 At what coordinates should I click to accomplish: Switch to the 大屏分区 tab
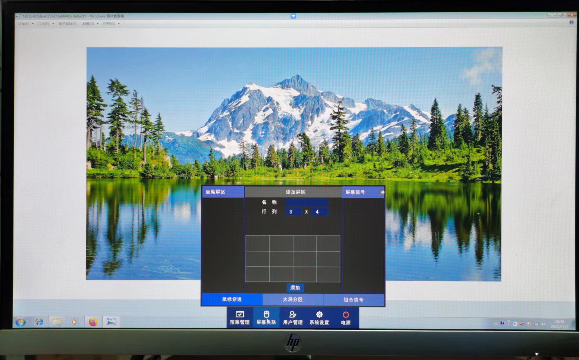[x=293, y=300]
